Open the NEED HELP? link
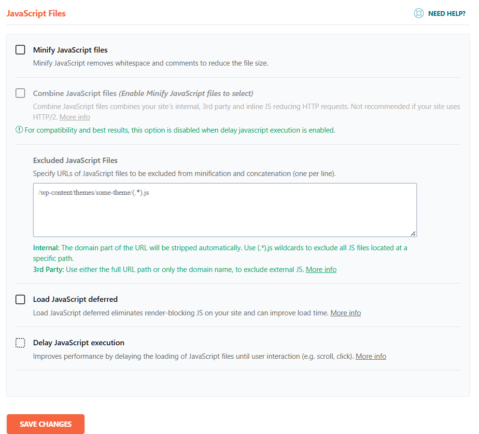The width and height of the screenshot is (479, 434). click(447, 14)
